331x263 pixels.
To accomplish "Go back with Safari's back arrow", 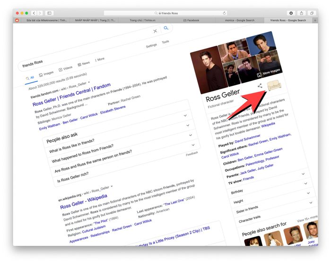I will 34,13.
